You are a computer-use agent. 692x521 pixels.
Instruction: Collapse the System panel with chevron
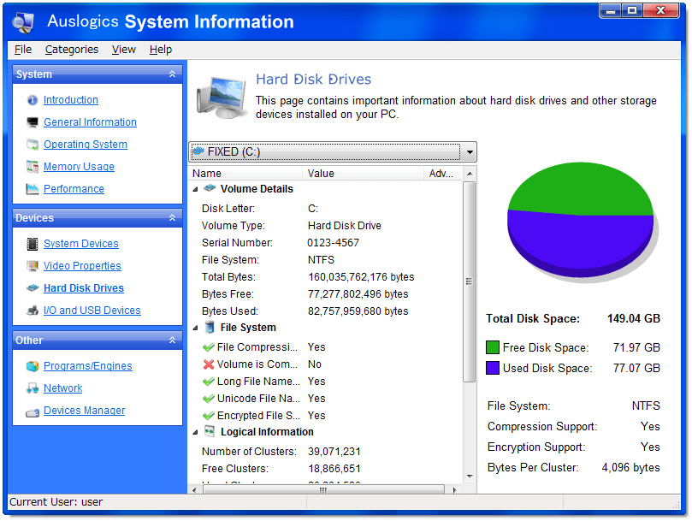tap(173, 74)
